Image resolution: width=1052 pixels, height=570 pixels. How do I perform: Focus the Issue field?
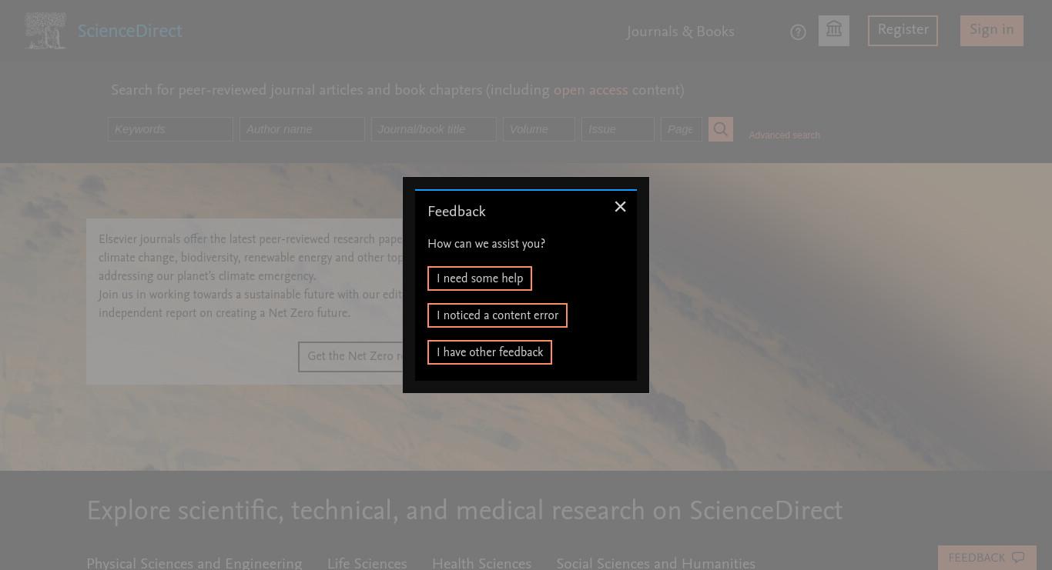pos(618,129)
